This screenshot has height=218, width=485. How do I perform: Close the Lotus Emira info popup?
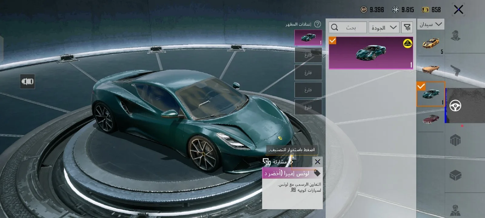317,162
